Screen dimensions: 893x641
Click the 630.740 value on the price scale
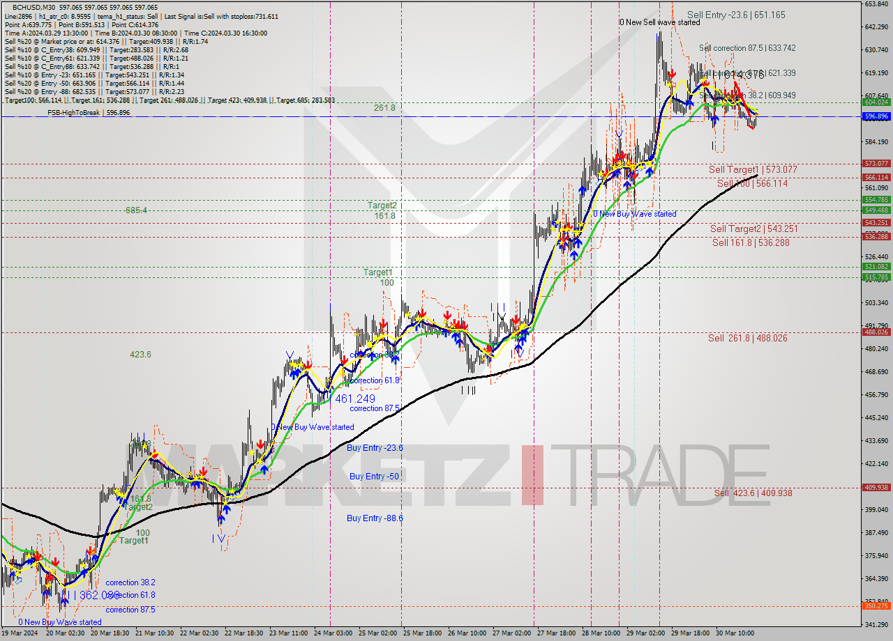tap(876, 50)
